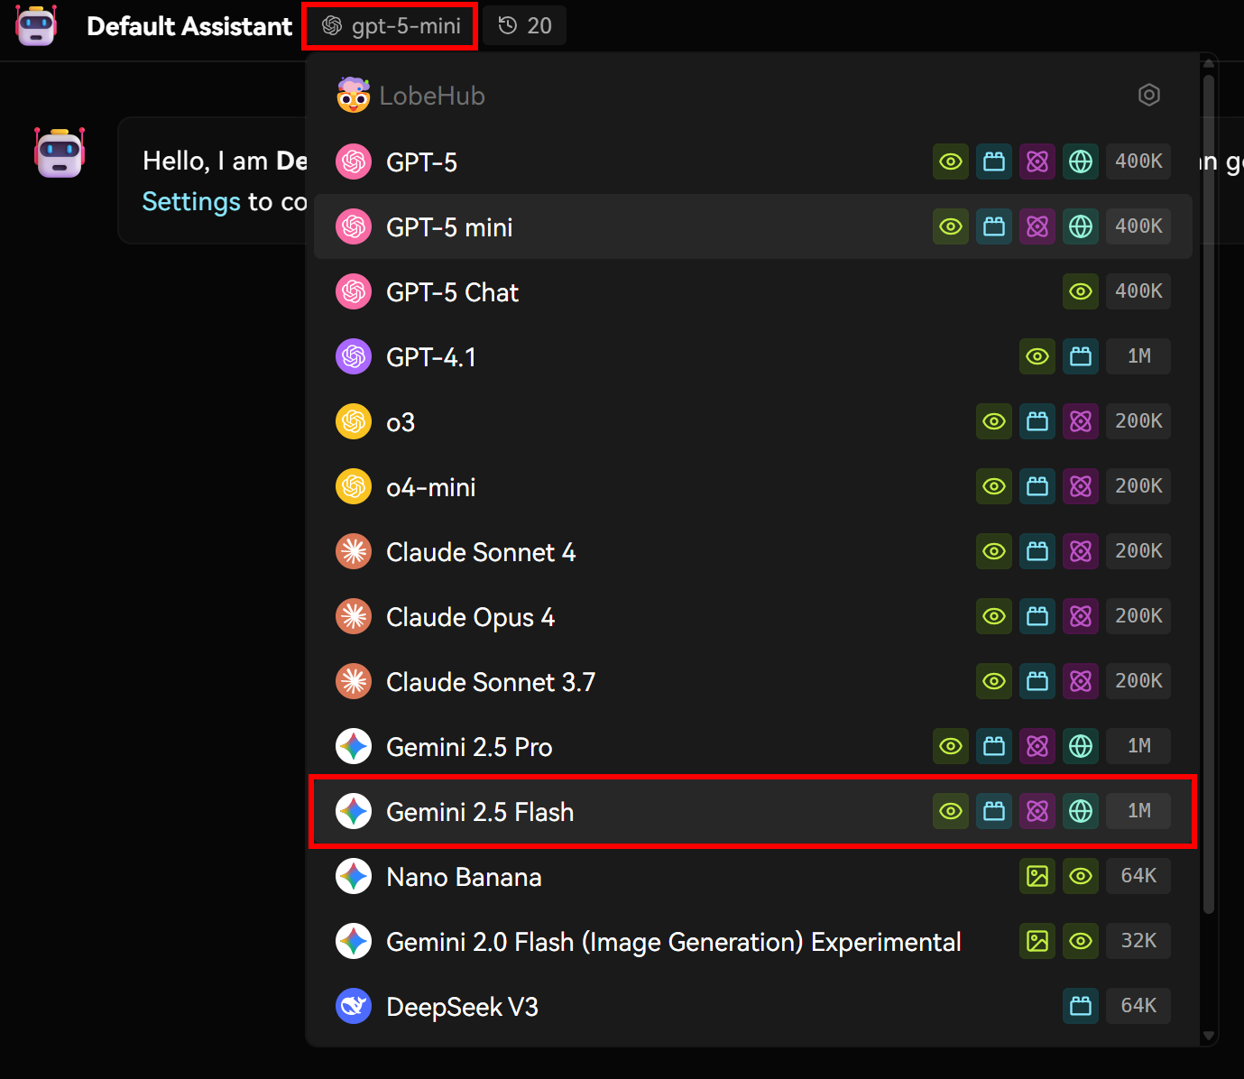Toggle the reasoning atom icon on o4-mini

[x=1081, y=486]
